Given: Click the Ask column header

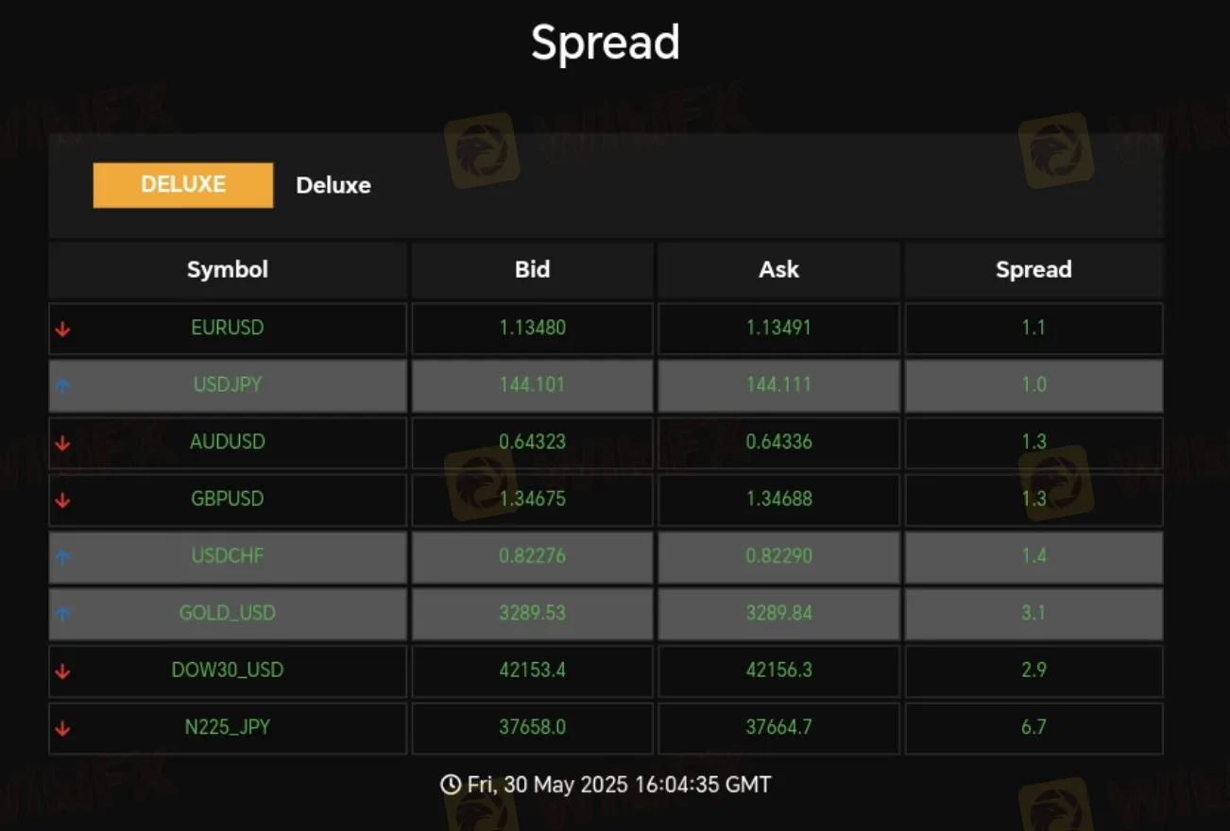Looking at the screenshot, I should point(778,270).
